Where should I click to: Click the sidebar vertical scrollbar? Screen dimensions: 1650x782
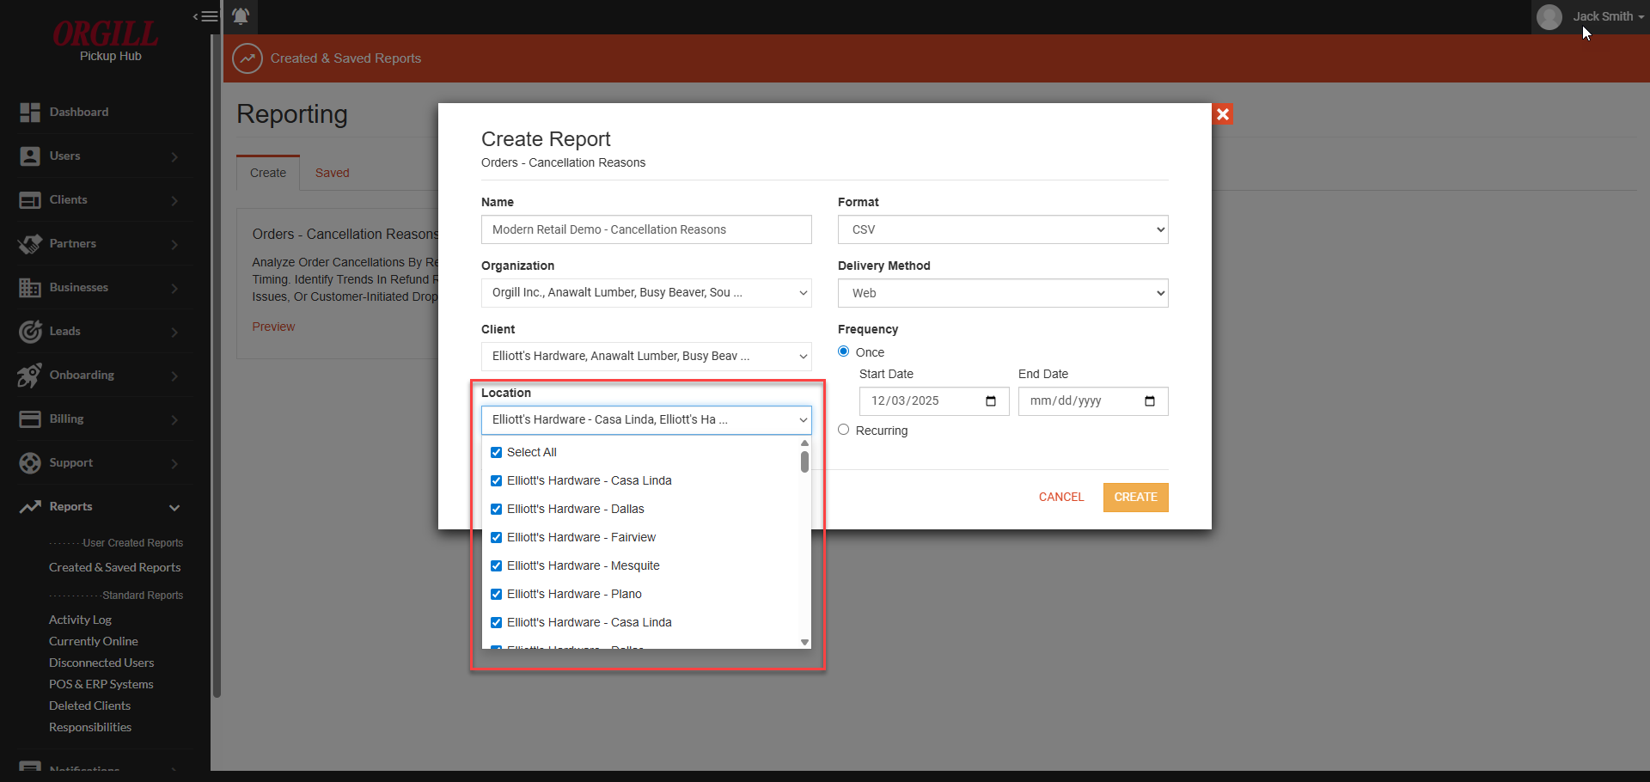tap(217, 365)
